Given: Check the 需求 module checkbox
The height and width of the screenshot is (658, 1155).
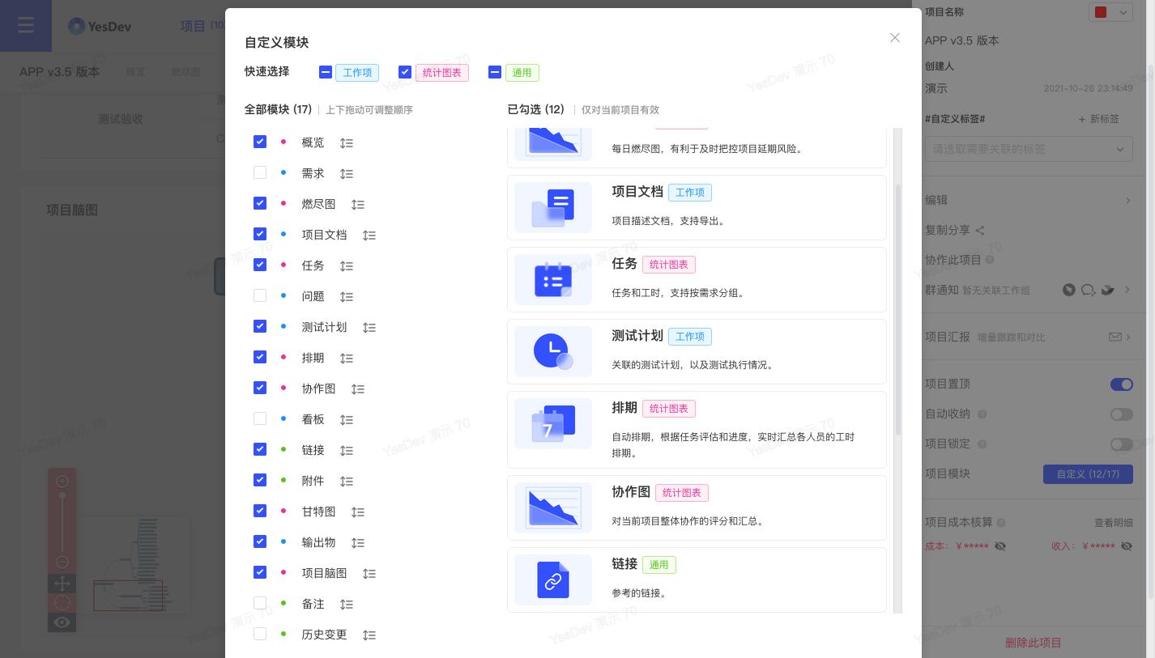Looking at the screenshot, I should point(260,172).
